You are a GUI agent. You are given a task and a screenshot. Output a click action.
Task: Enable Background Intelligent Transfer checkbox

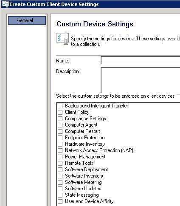tap(60, 106)
